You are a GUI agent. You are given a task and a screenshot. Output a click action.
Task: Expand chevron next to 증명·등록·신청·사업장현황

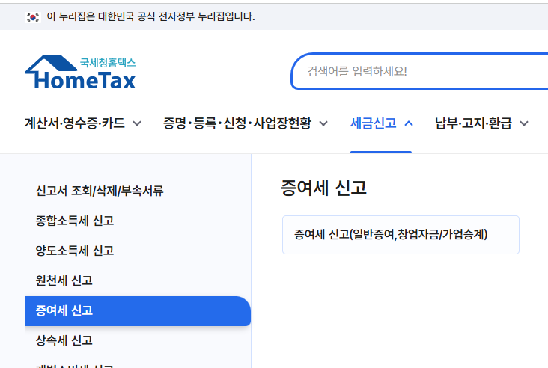pyautogui.click(x=323, y=123)
